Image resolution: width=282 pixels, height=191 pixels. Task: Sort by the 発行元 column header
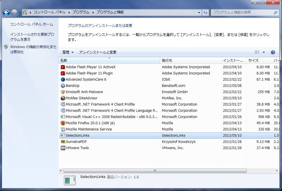click(190, 61)
